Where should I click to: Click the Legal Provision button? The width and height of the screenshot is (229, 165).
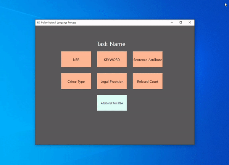point(112,81)
